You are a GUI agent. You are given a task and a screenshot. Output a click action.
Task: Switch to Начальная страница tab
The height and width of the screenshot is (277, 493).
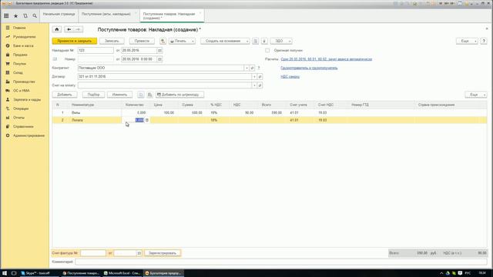pyautogui.click(x=59, y=15)
